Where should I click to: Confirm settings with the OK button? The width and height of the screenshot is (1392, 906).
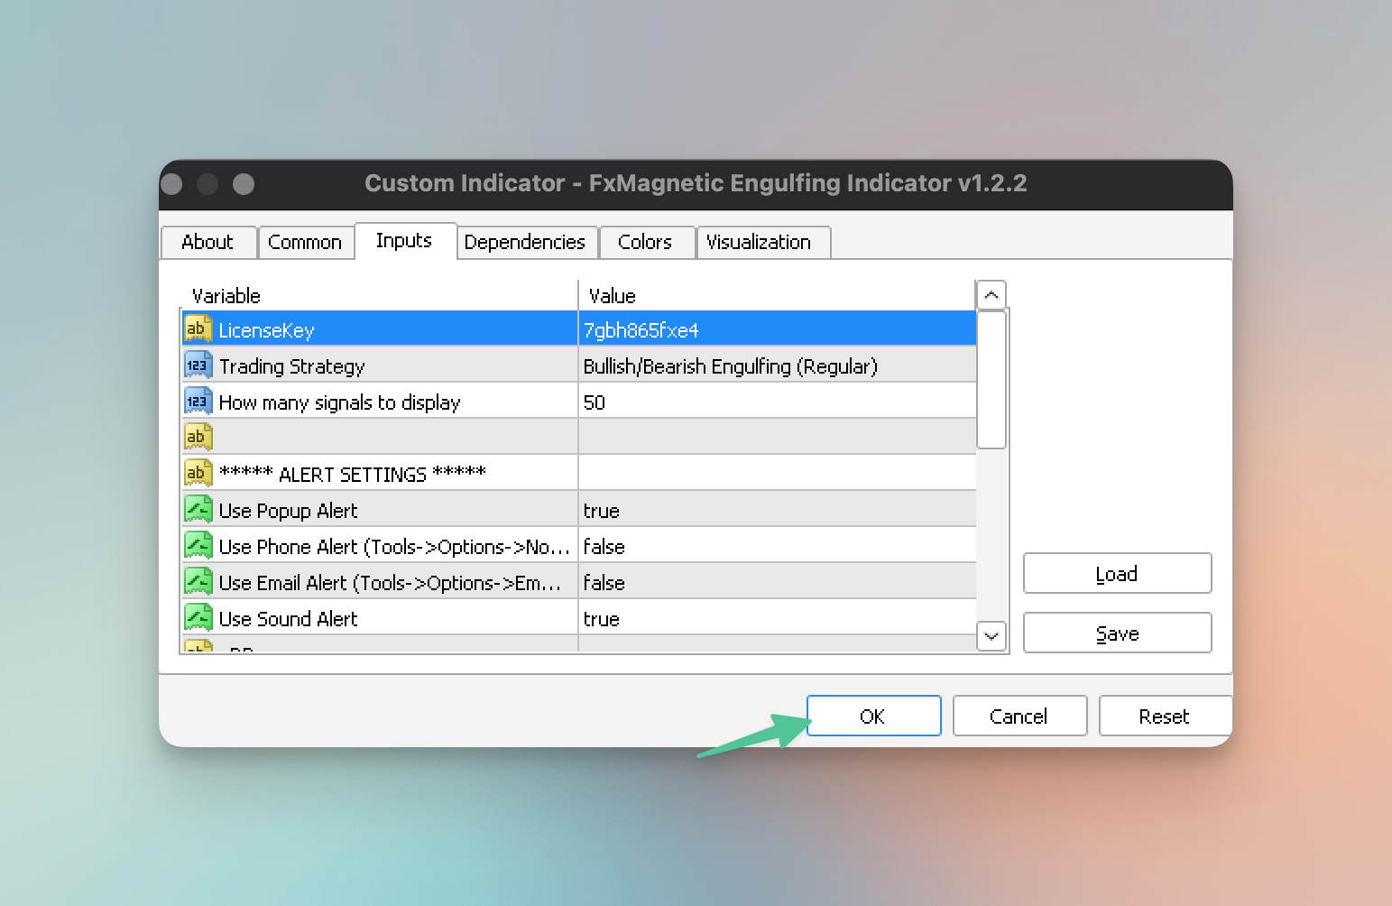[x=873, y=716]
